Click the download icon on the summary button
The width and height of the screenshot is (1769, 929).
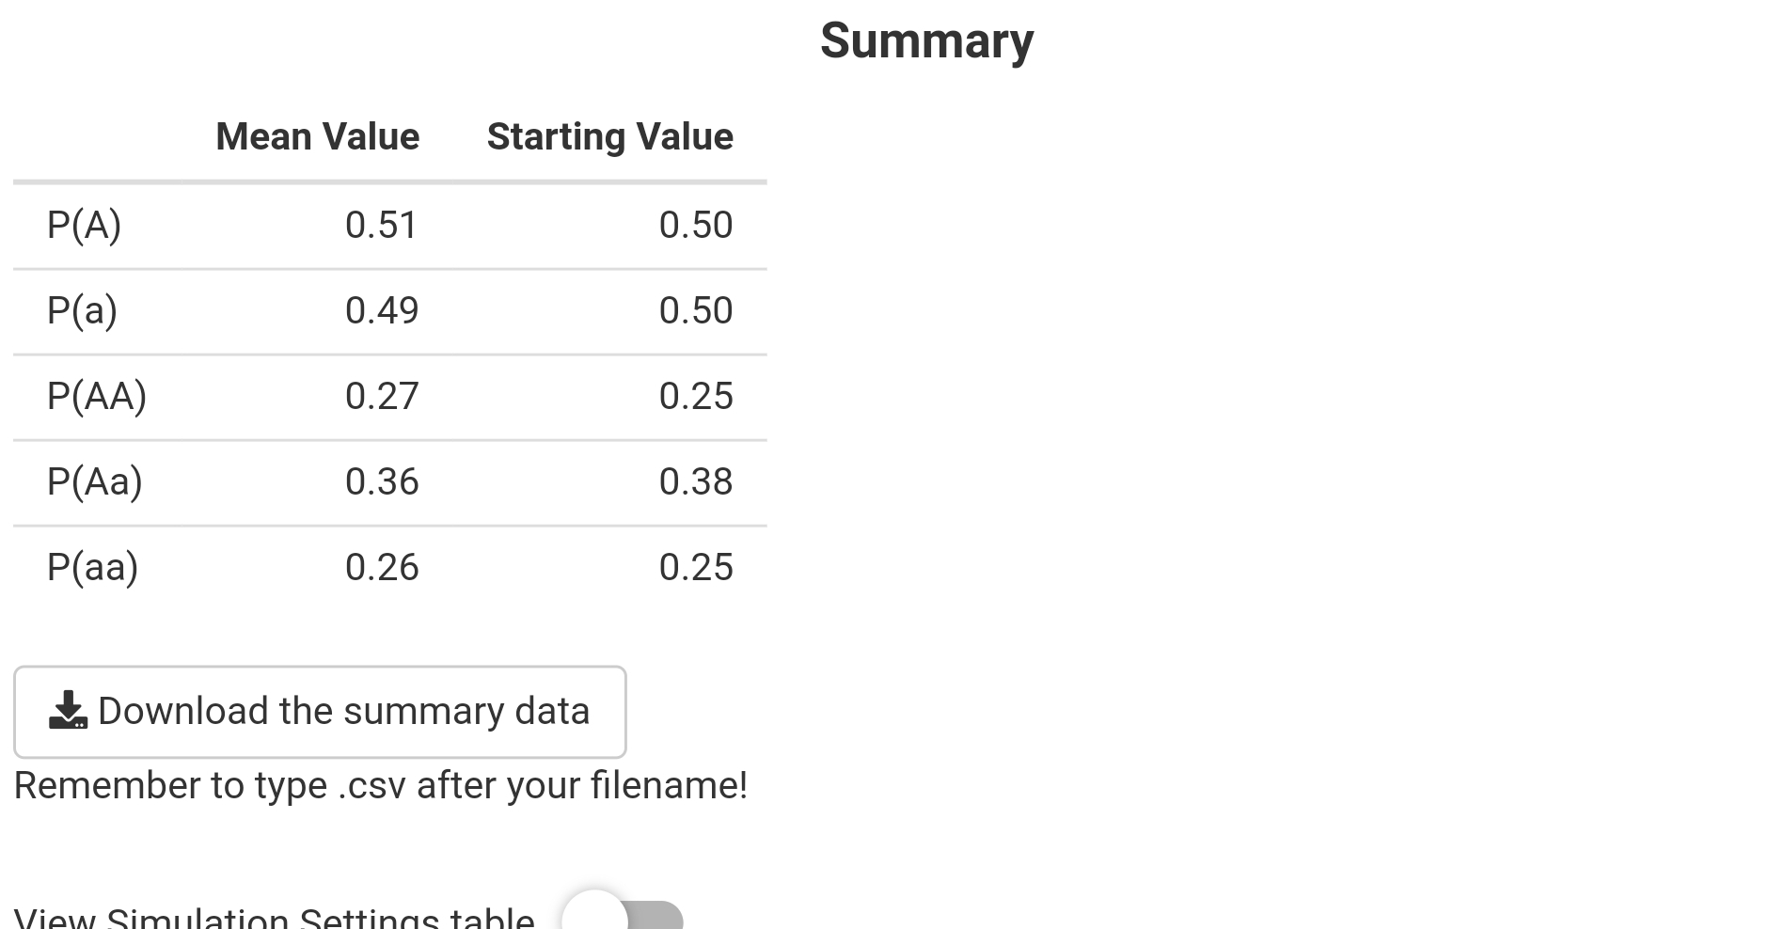[x=68, y=711]
